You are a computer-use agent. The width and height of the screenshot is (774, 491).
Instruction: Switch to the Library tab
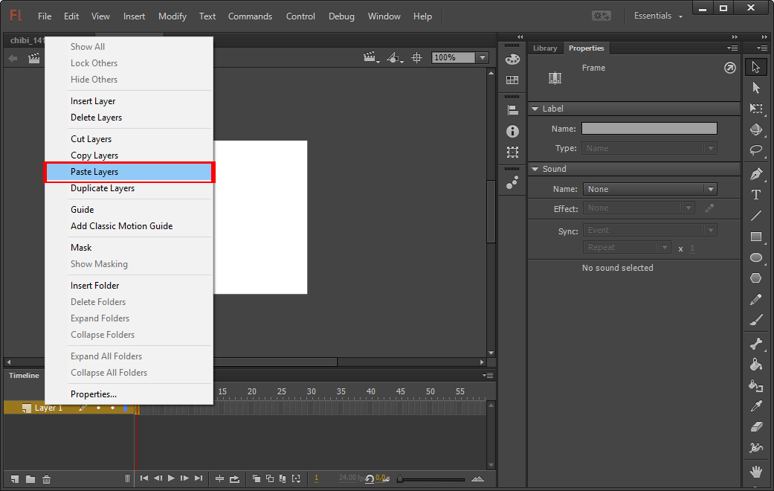(x=545, y=48)
